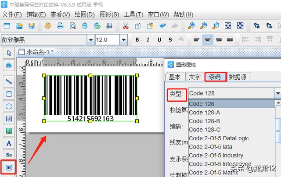281x177 pixels.
Task: Select the barcode object on canvas
Action: (90, 98)
